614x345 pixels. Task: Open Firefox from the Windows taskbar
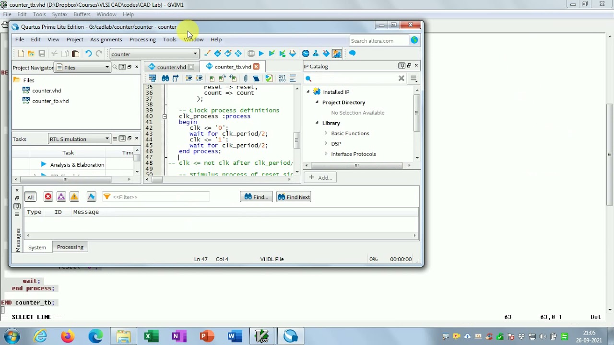click(68, 336)
